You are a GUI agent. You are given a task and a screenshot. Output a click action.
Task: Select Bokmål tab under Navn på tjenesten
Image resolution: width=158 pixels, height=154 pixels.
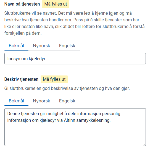pos(16,46)
